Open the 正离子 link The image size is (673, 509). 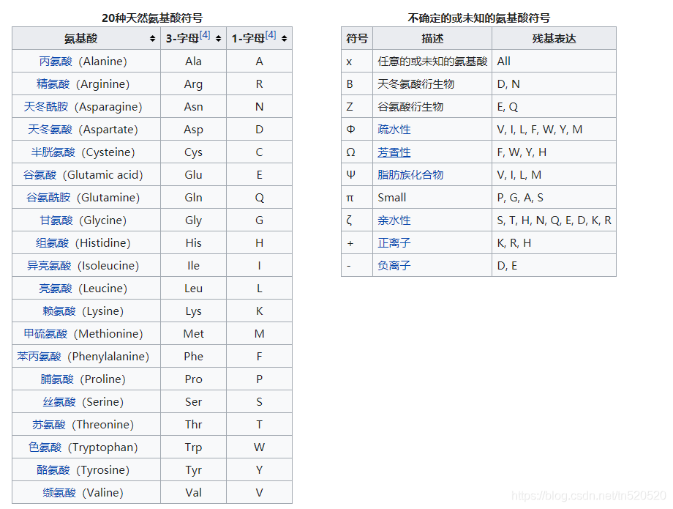pos(394,243)
